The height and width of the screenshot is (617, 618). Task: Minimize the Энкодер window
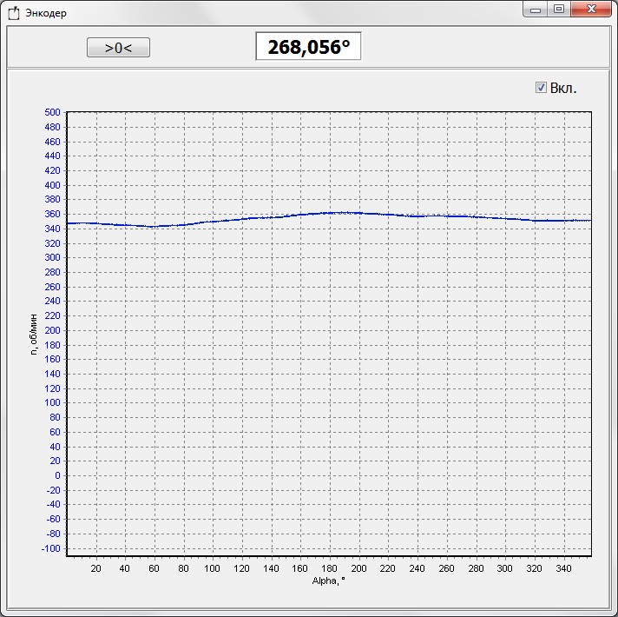pyautogui.click(x=536, y=10)
